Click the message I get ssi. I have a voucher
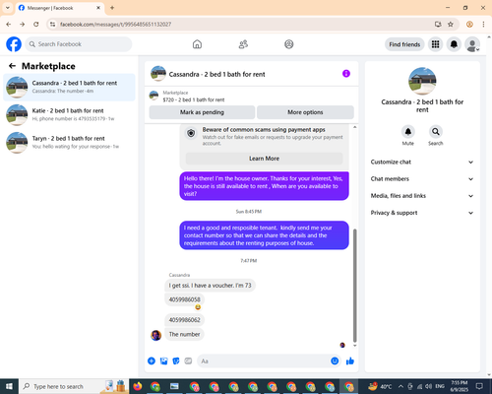The width and height of the screenshot is (492, 394). [210, 286]
